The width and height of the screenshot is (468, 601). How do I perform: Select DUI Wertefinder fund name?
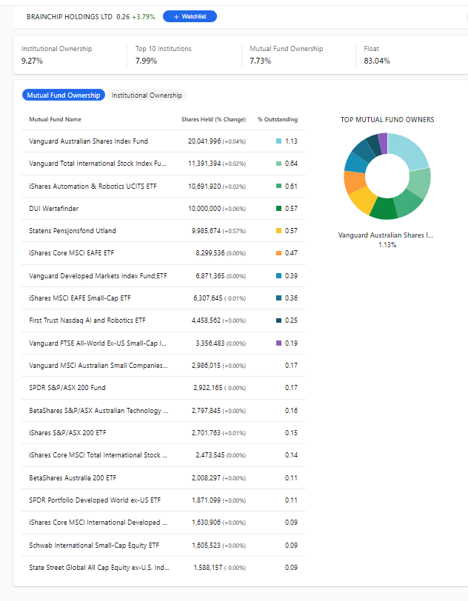tap(54, 209)
